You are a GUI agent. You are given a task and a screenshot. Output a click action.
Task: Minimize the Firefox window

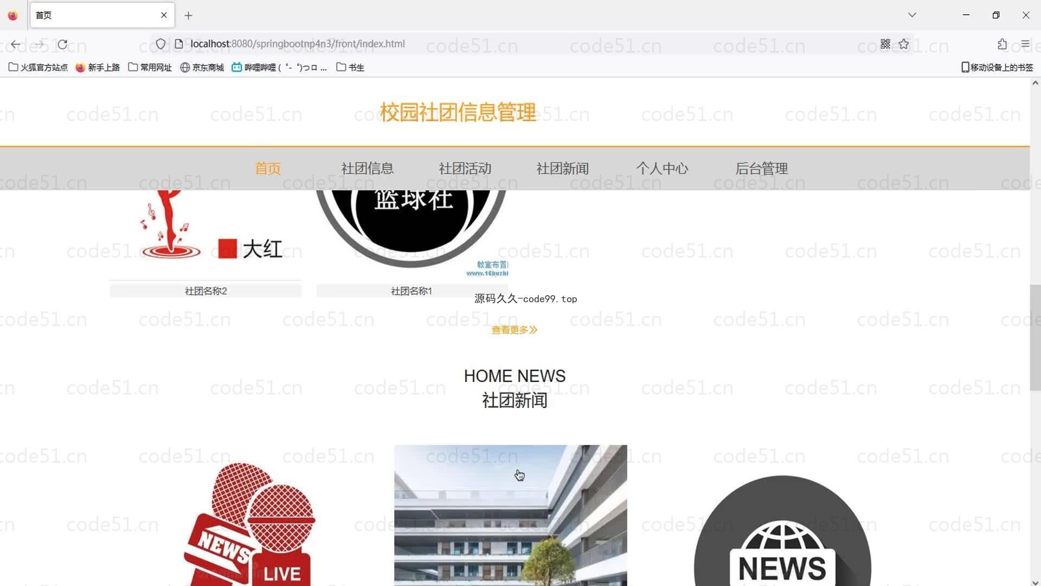click(966, 15)
